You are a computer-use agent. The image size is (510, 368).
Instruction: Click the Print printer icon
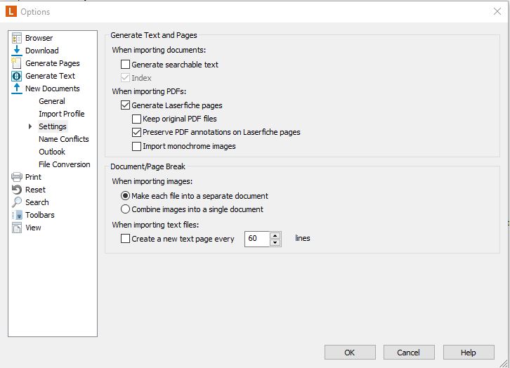coord(17,177)
